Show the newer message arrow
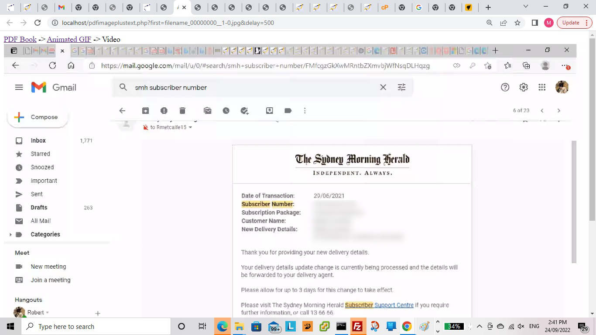This screenshot has height=335, width=596. tap(542, 111)
